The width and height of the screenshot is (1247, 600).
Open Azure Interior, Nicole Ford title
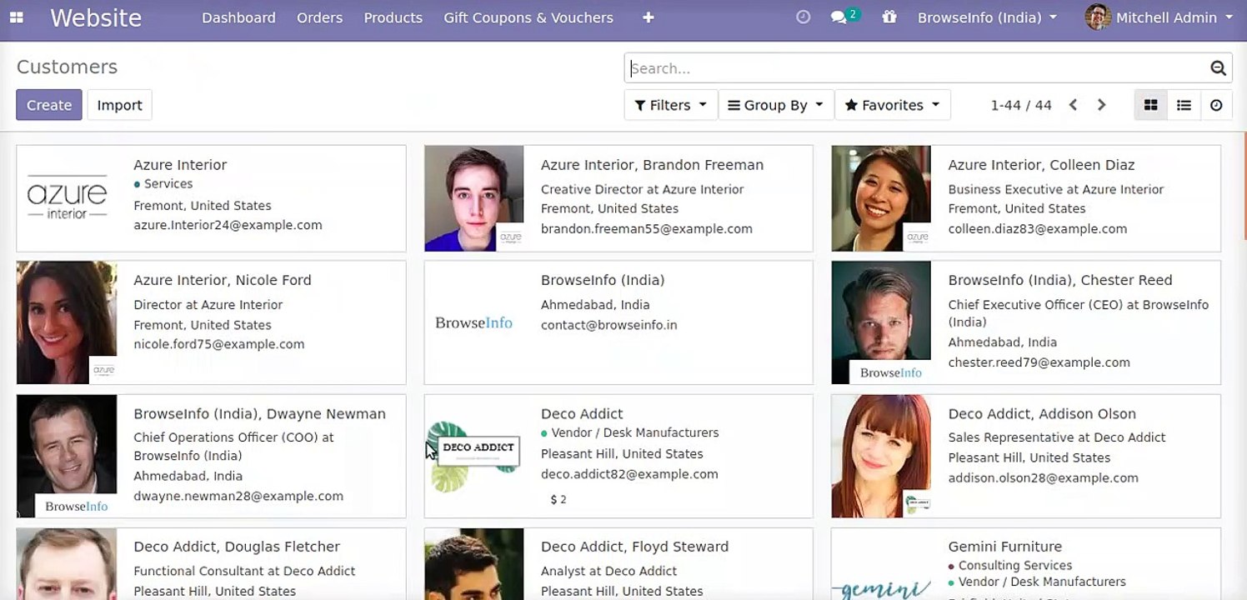click(x=223, y=280)
